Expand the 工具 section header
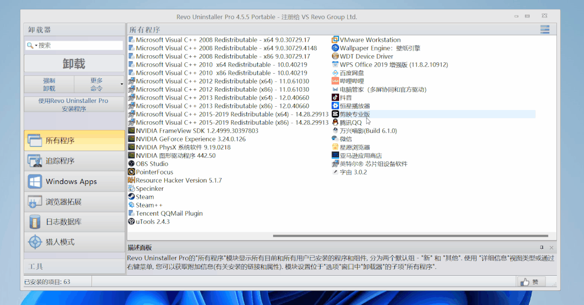This screenshot has width=584, height=305. tap(75, 267)
